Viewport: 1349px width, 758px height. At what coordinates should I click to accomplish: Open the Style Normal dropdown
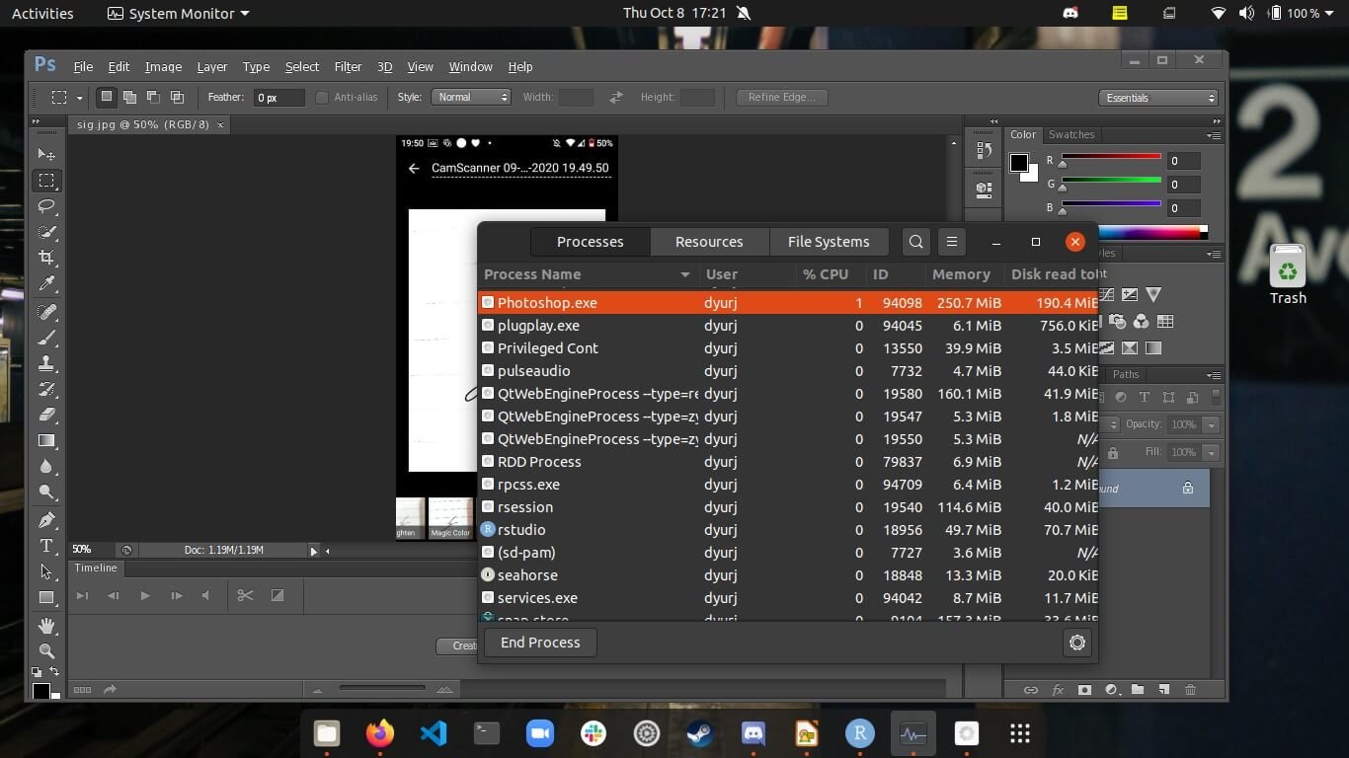click(x=470, y=97)
